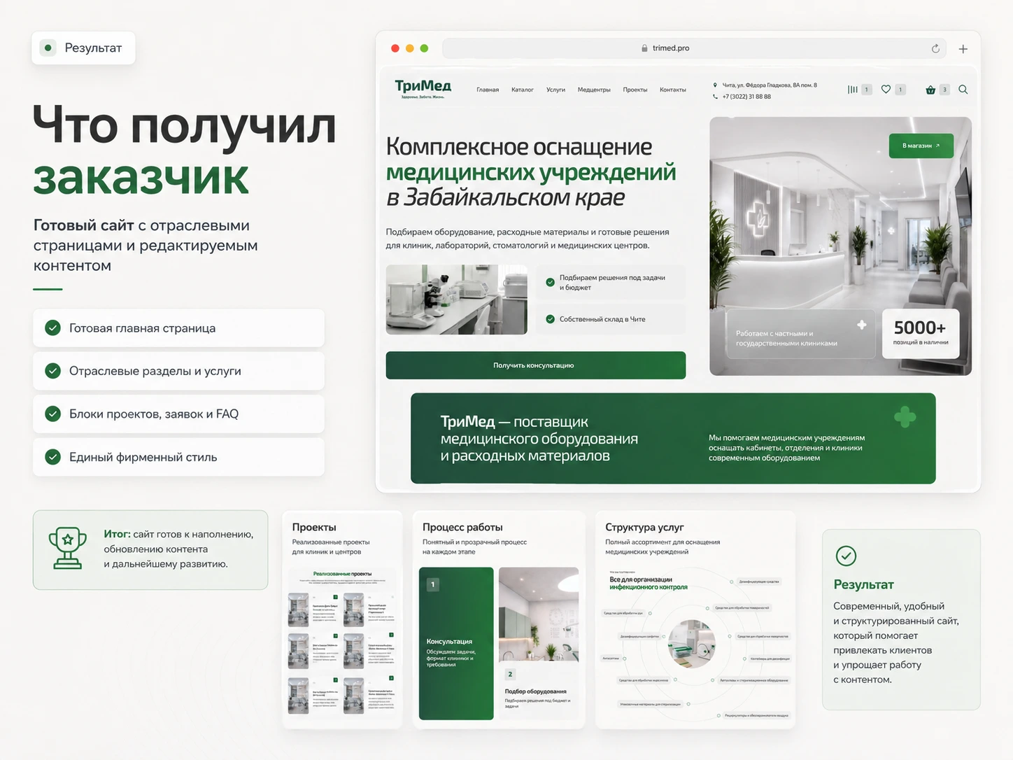Open the shopping basket icon
1013x760 pixels.
pos(930,90)
